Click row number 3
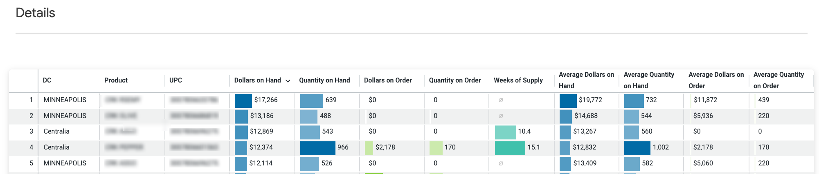This screenshot has width=819, height=174. (31, 131)
